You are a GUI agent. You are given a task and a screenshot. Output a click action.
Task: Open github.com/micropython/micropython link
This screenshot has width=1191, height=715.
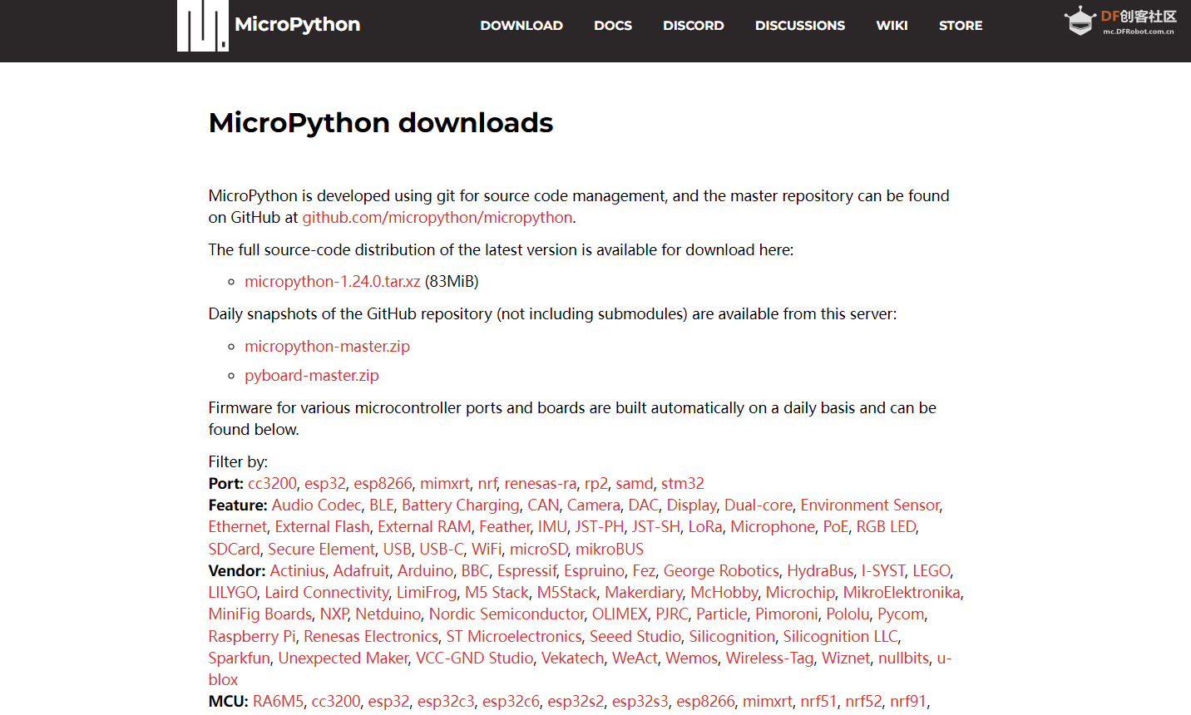pyautogui.click(x=437, y=218)
